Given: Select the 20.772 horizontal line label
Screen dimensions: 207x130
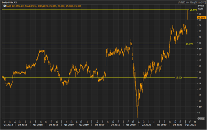Looking at the screenshot, I should (189, 44).
